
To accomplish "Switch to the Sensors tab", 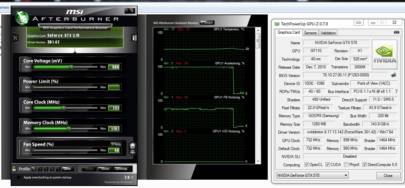I will [310, 33].
